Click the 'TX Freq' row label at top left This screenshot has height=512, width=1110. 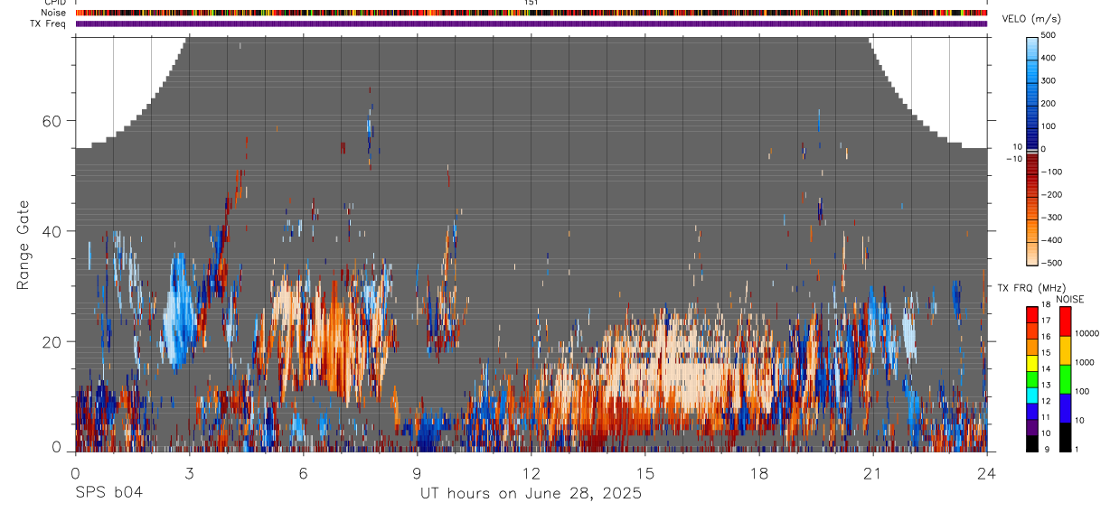point(50,23)
